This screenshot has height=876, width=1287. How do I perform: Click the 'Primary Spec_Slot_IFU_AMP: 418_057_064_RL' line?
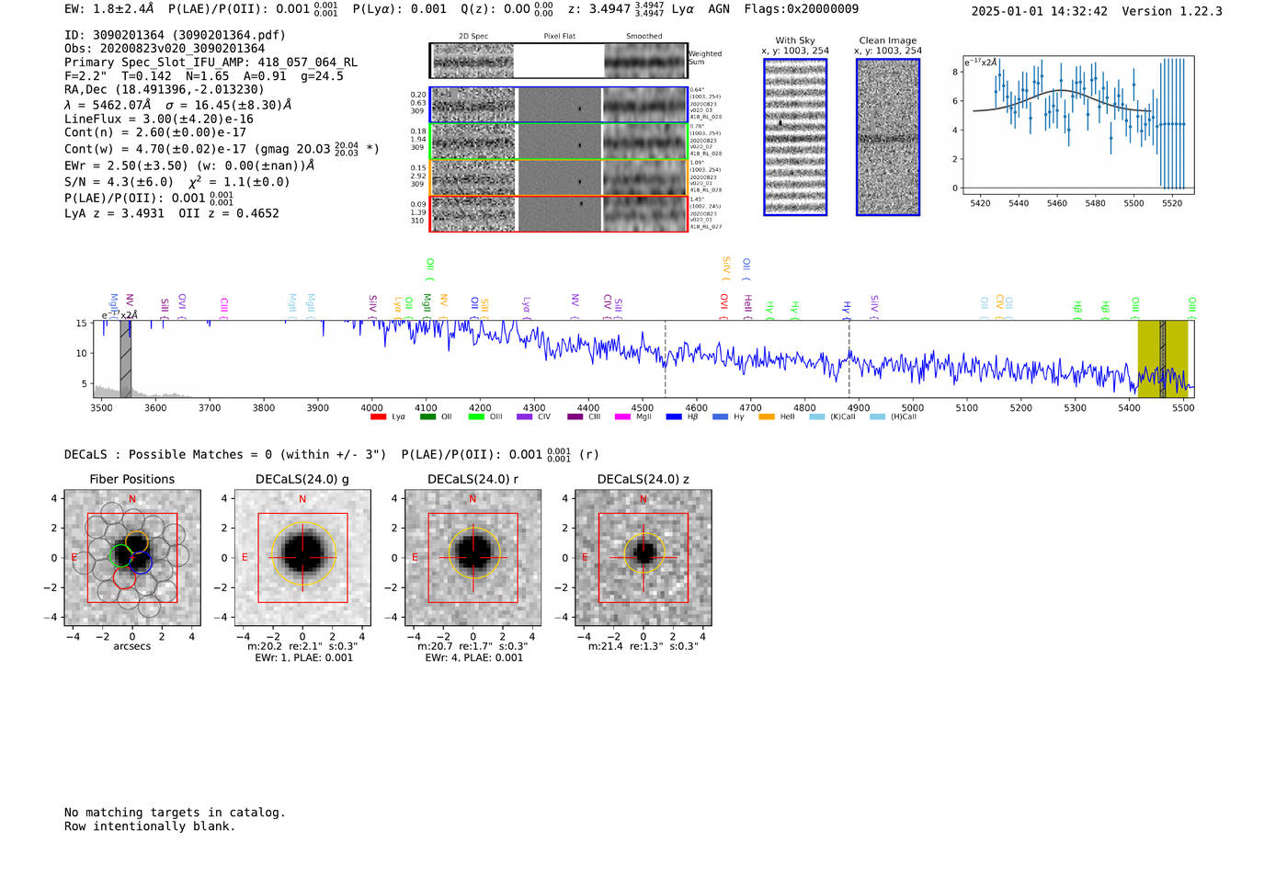click(x=211, y=63)
